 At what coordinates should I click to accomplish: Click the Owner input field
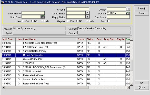(x=116, y=9)
